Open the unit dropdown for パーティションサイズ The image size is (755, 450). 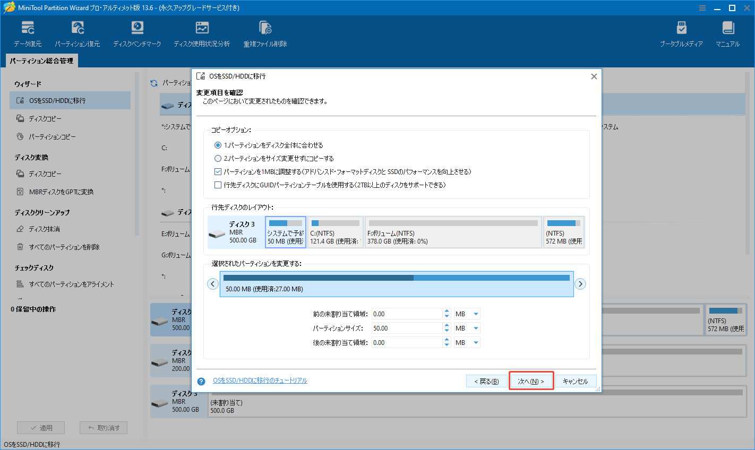click(x=466, y=327)
